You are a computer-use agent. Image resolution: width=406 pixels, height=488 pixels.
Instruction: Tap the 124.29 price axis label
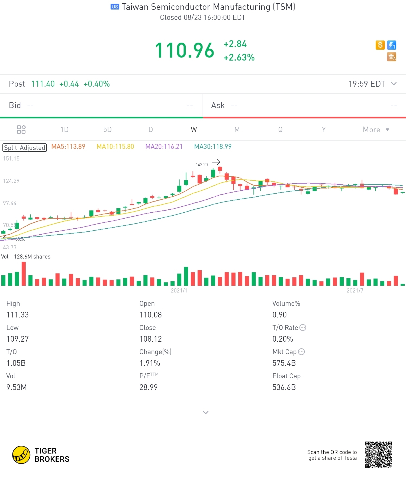[11, 181]
